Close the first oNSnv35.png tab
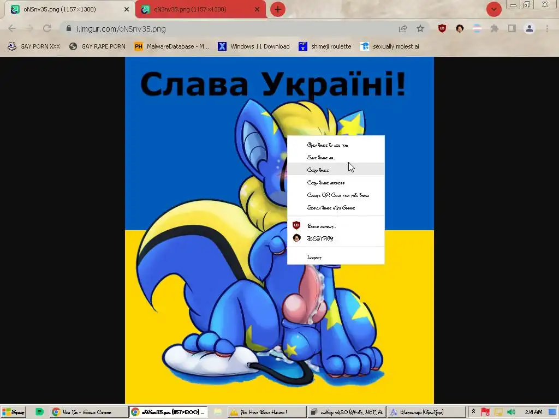Screen dimensions: 559x419 pyautogui.click(x=127, y=10)
